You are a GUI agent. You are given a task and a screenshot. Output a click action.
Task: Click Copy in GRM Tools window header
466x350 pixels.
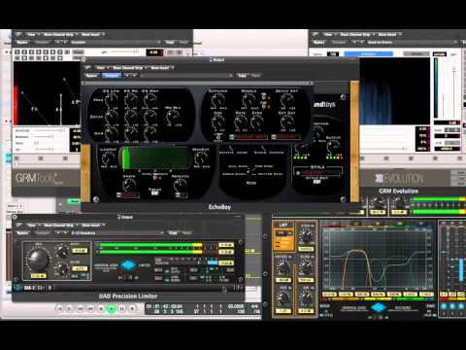point(170,42)
